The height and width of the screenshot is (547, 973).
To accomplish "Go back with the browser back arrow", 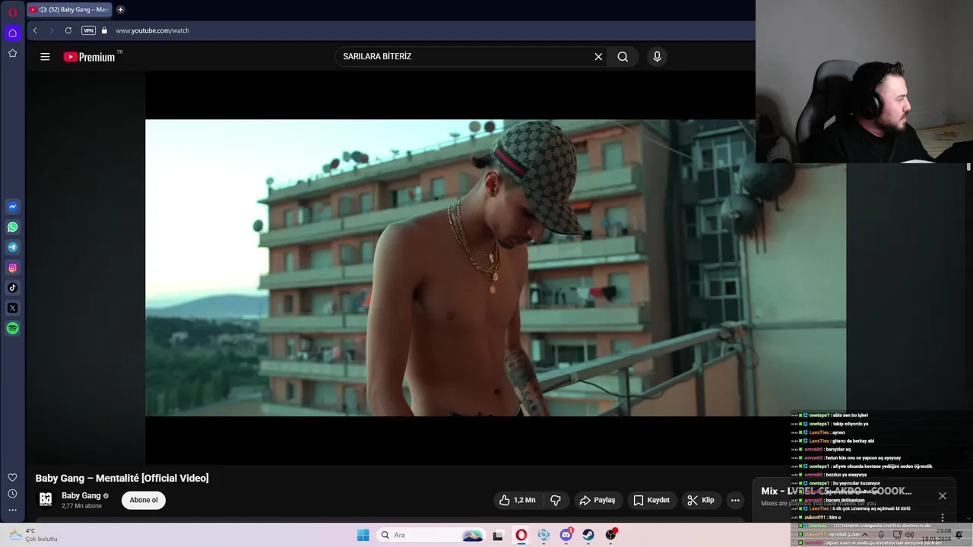I will tap(35, 30).
